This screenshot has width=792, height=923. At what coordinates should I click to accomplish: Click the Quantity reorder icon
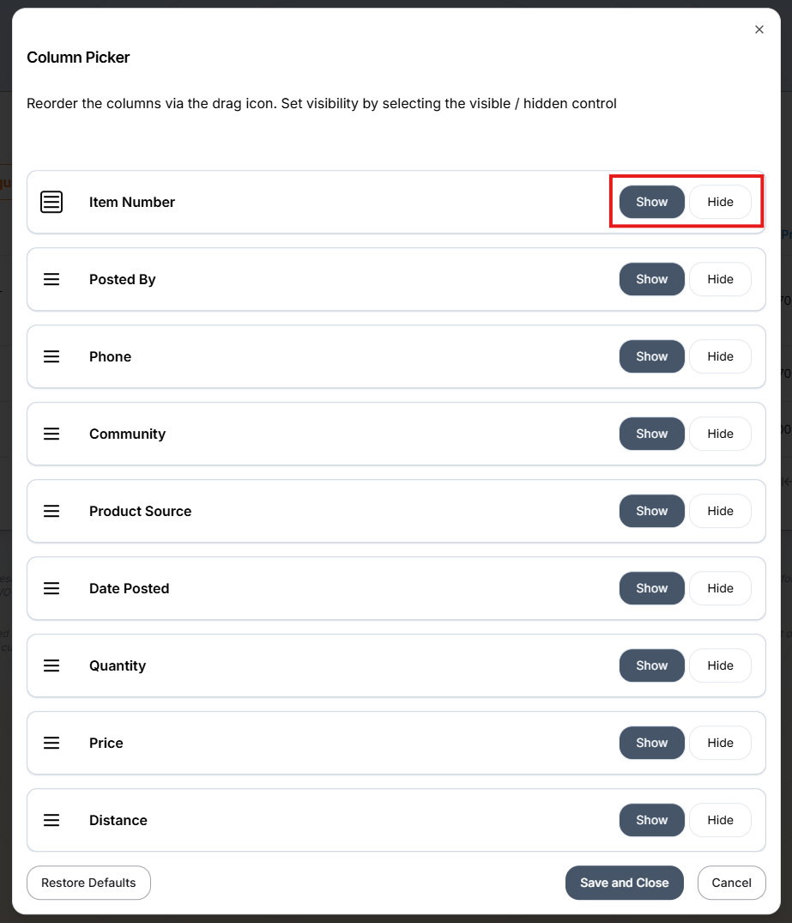pyautogui.click(x=51, y=665)
